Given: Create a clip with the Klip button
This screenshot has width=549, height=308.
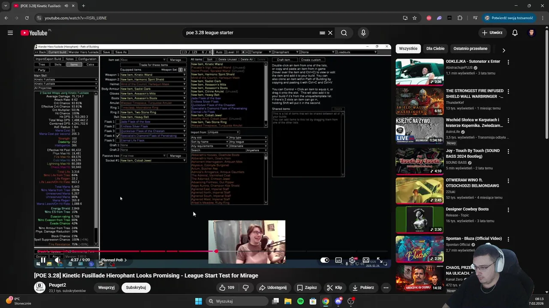Looking at the screenshot, I should [335, 287].
